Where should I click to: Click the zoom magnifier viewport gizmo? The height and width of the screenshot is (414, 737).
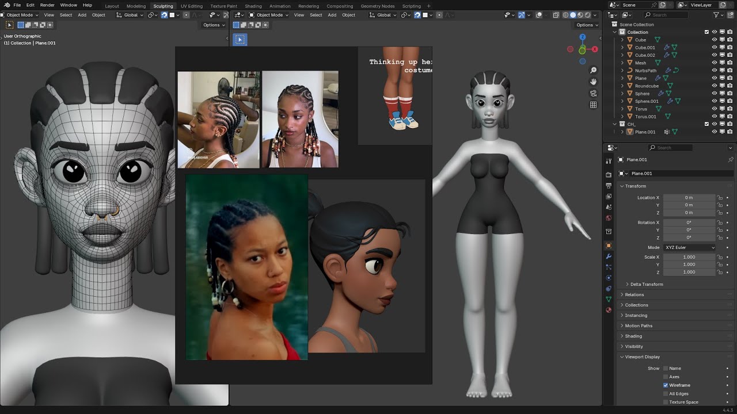593,70
